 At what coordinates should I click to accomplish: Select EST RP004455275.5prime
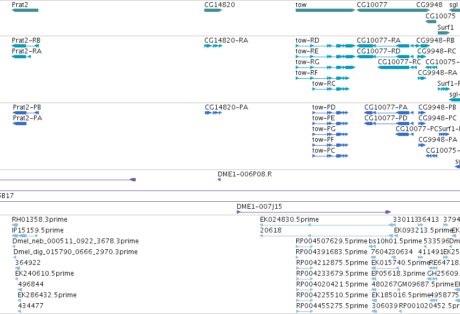point(304,311)
